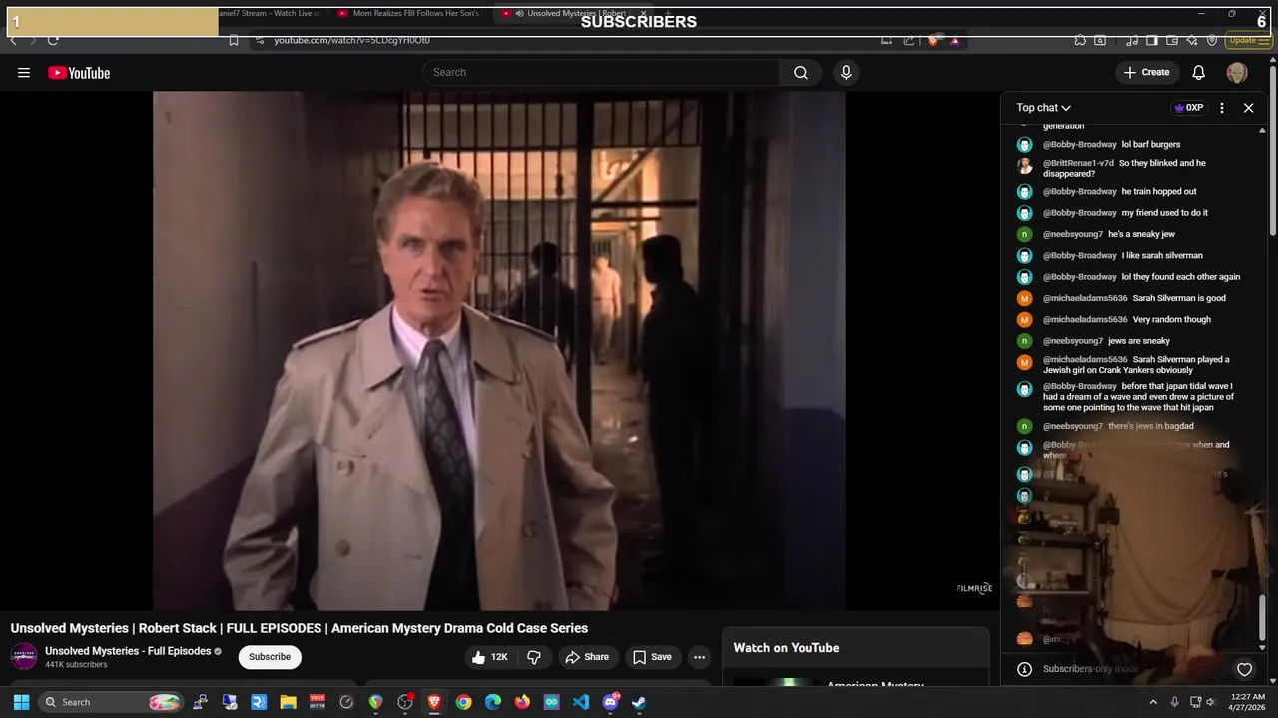The image size is (1278, 718).
Task: Toggle the Brave sidebar panel
Action: tap(1151, 40)
